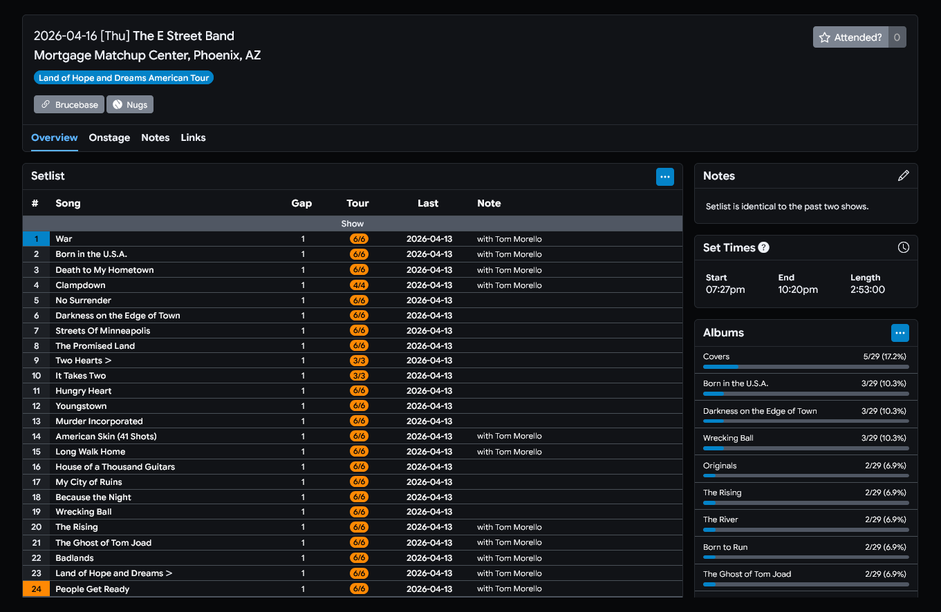This screenshot has width=941, height=612.
Task: Collapse the Show set header row
Action: click(352, 224)
